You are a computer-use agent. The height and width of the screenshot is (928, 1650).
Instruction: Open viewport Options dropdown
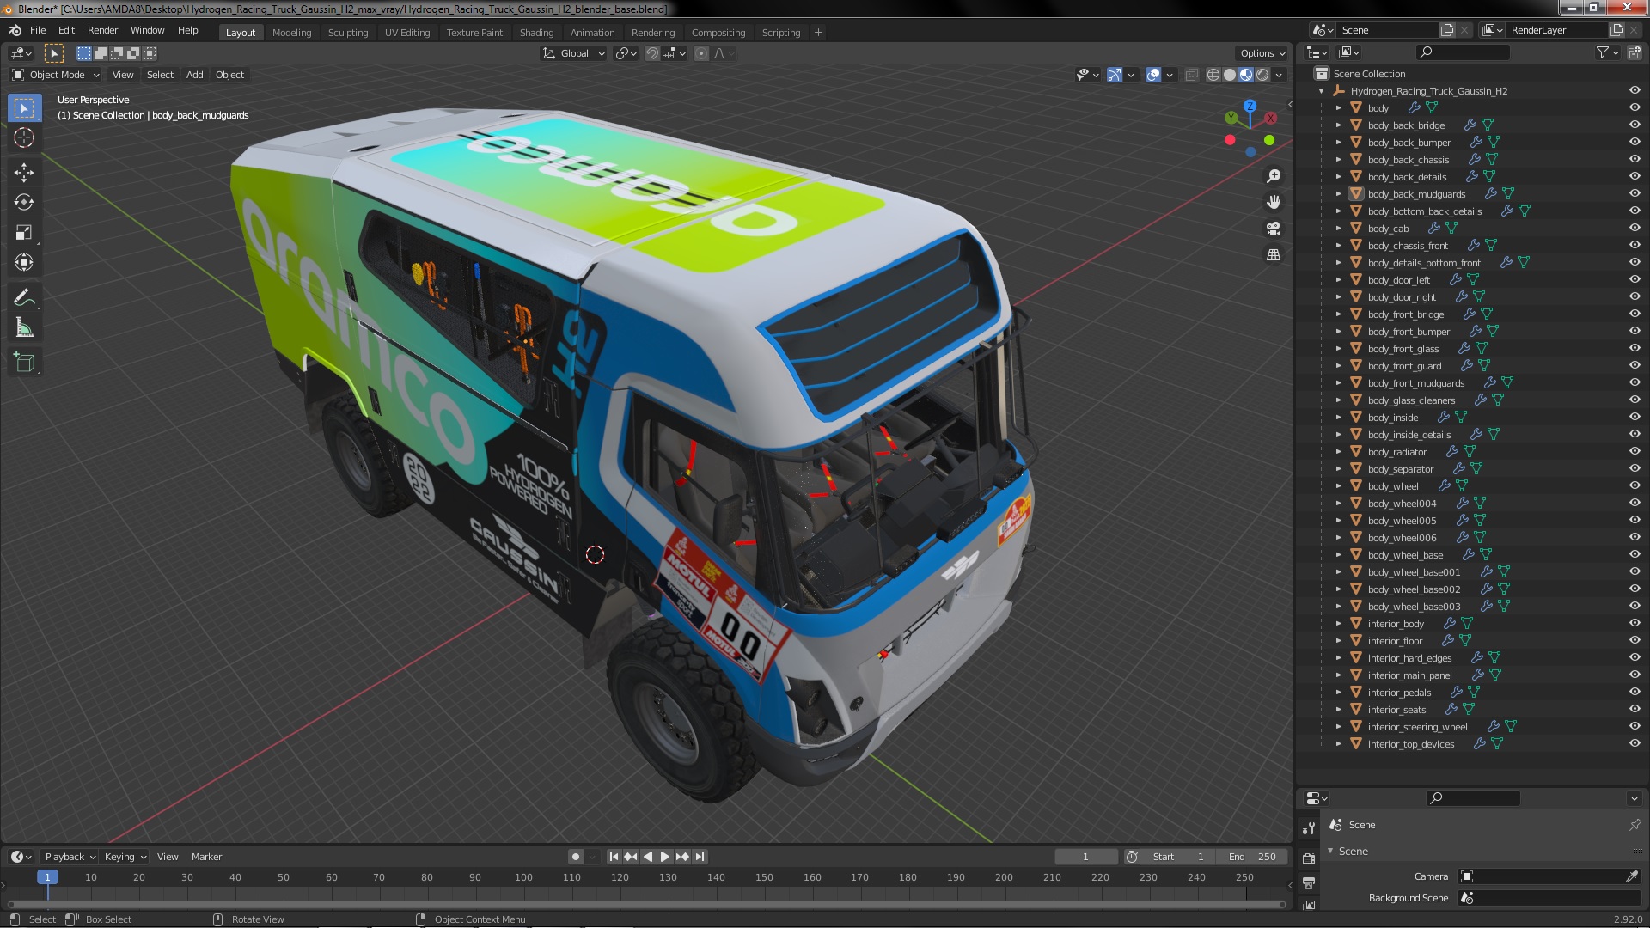point(1262,53)
